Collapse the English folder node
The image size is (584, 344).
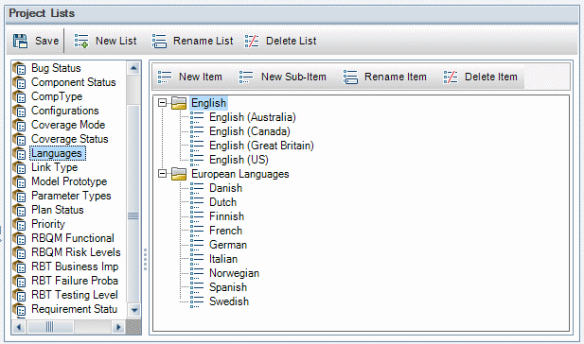(163, 103)
